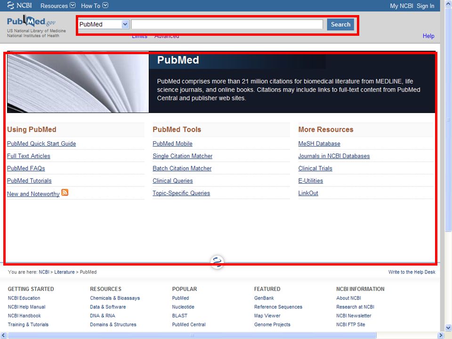Screen dimensions: 452x339
Task: Open NCBI Help Manual
Action: [26, 307]
